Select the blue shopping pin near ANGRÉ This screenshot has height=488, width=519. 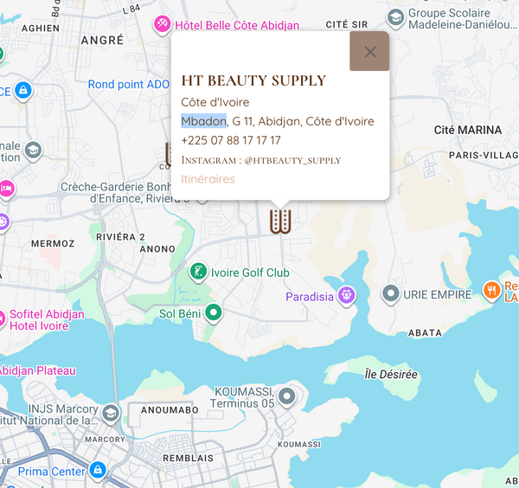pos(23,91)
